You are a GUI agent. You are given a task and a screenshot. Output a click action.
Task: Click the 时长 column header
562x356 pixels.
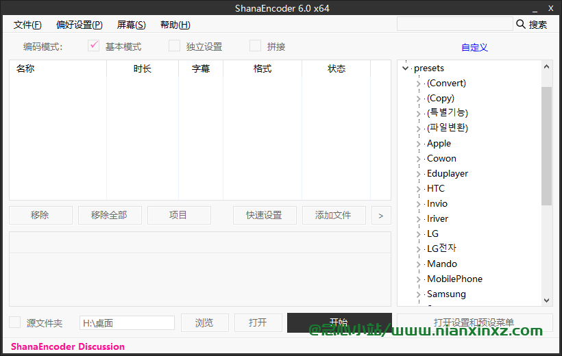[143, 68]
